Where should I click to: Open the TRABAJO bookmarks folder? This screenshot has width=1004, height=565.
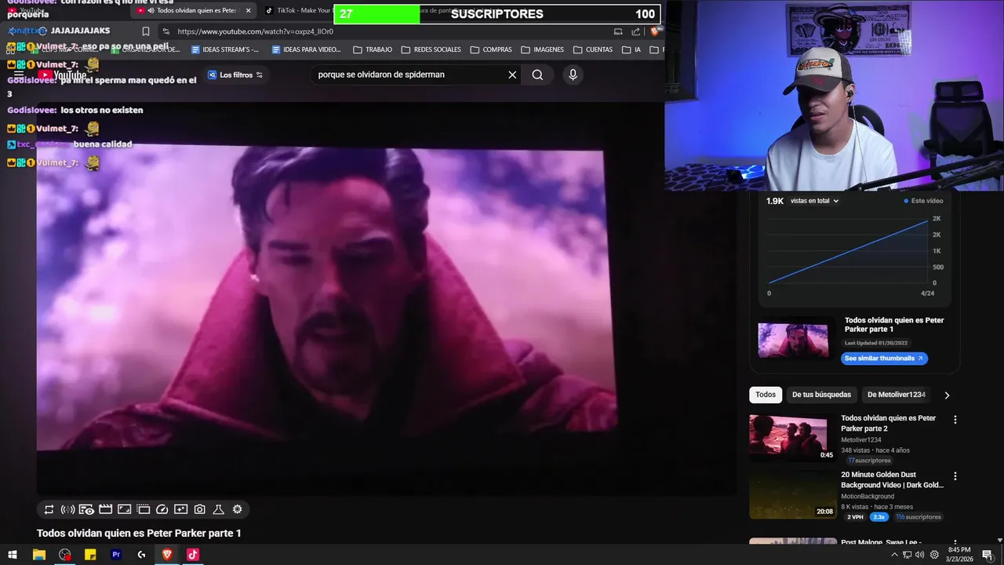click(373, 49)
